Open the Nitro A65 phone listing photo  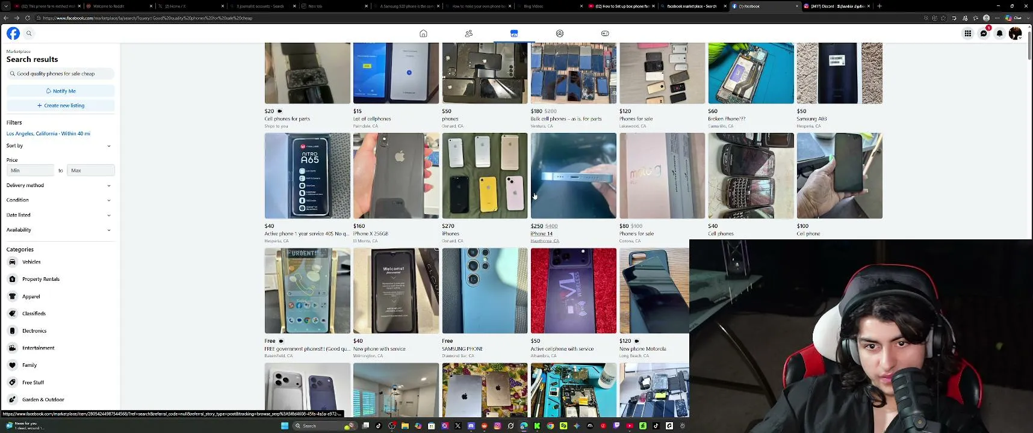(x=308, y=176)
